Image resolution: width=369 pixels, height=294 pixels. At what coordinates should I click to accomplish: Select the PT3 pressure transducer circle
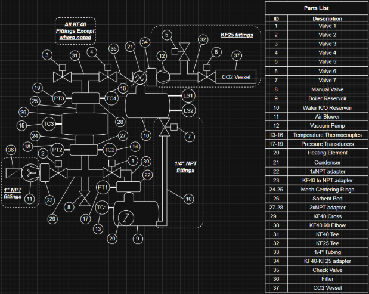point(59,98)
